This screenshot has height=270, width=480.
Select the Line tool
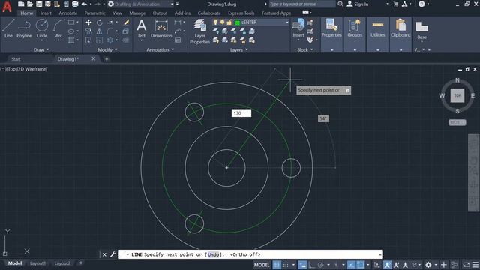pos(8,28)
